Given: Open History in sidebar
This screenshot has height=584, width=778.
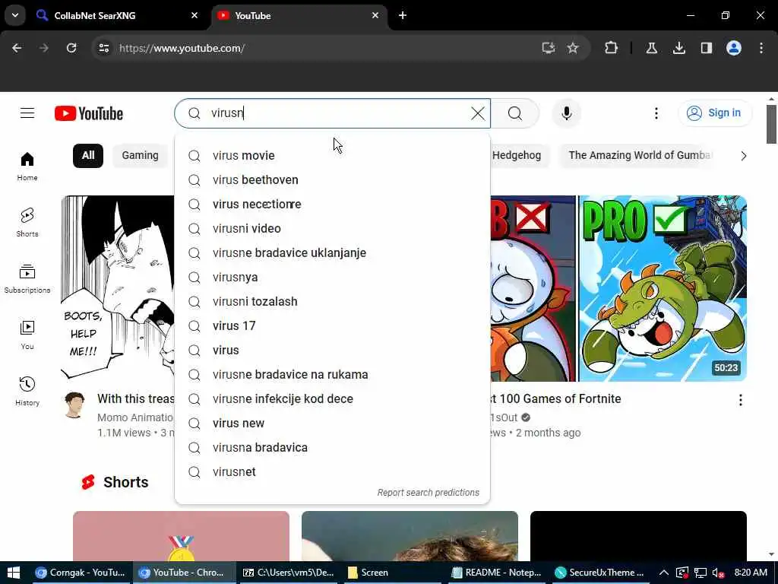Looking at the screenshot, I should tap(27, 392).
